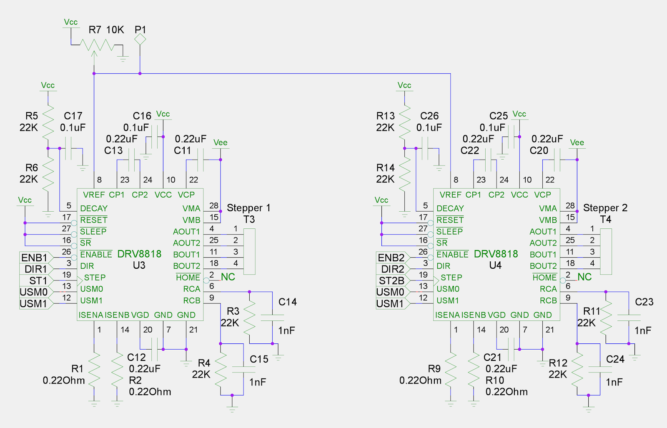Select the C13 0.22uF capacitor symbol
The image size is (667, 428).
(x=132, y=160)
